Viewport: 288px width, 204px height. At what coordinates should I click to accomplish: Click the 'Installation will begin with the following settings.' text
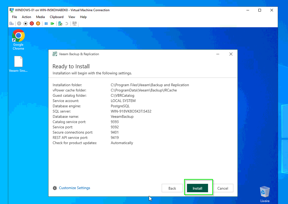click(x=92, y=73)
